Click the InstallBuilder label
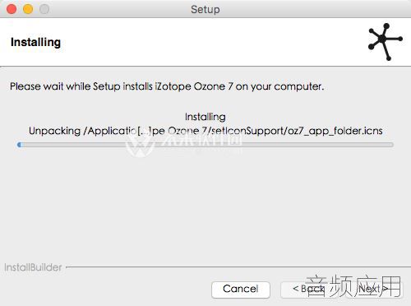The image size is (411, 306). [33, 267]
